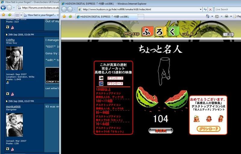Click the Live Search input box
This screenshot has width=241, height=154.
click(226, 9)
